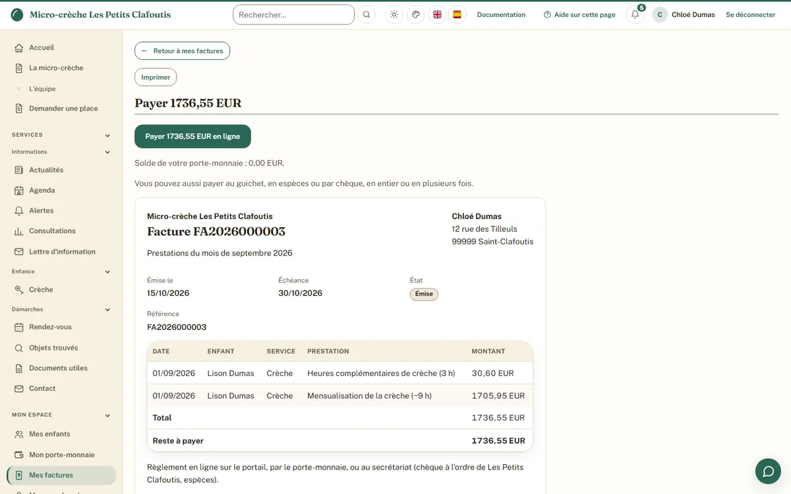This screenshot has width=791, height=494.
Task: Focus the Rechercher search field
Action: (x=294, y=14)
